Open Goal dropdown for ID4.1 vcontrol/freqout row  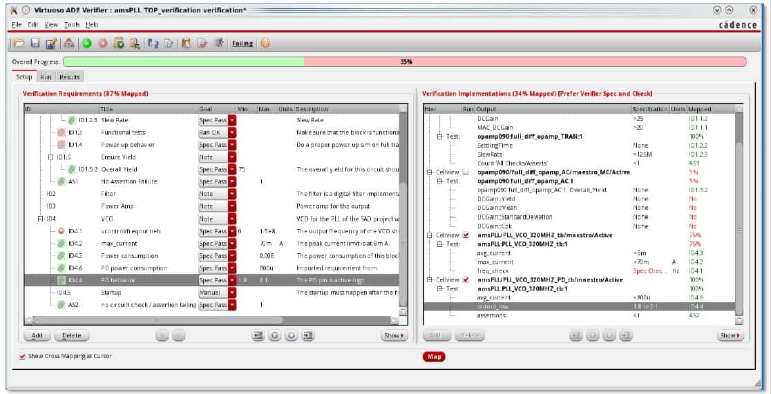(232, 231)
